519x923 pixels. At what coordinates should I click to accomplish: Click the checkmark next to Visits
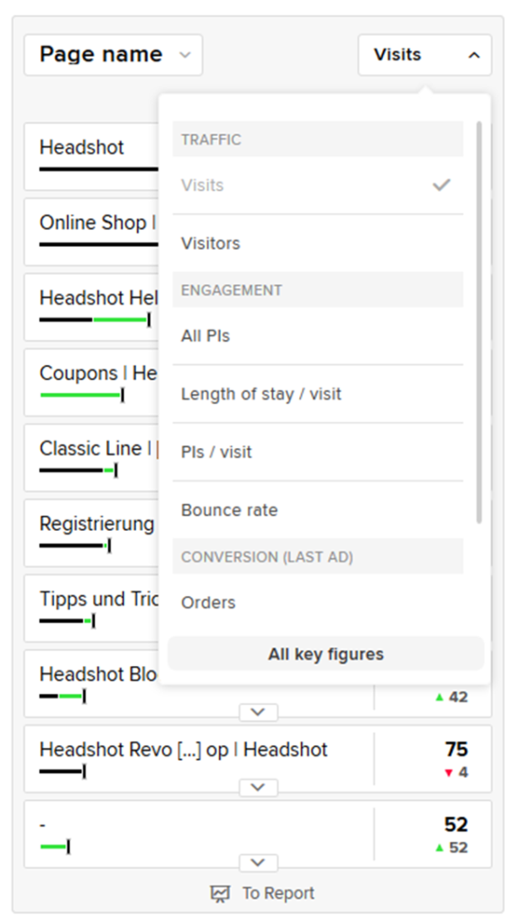[x=442, y=185]
